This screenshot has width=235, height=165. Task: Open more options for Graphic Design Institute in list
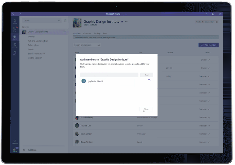(65, 32)
